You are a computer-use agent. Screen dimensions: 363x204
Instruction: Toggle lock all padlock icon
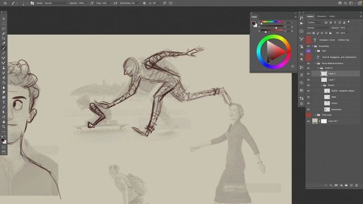(x=330, y=33)
